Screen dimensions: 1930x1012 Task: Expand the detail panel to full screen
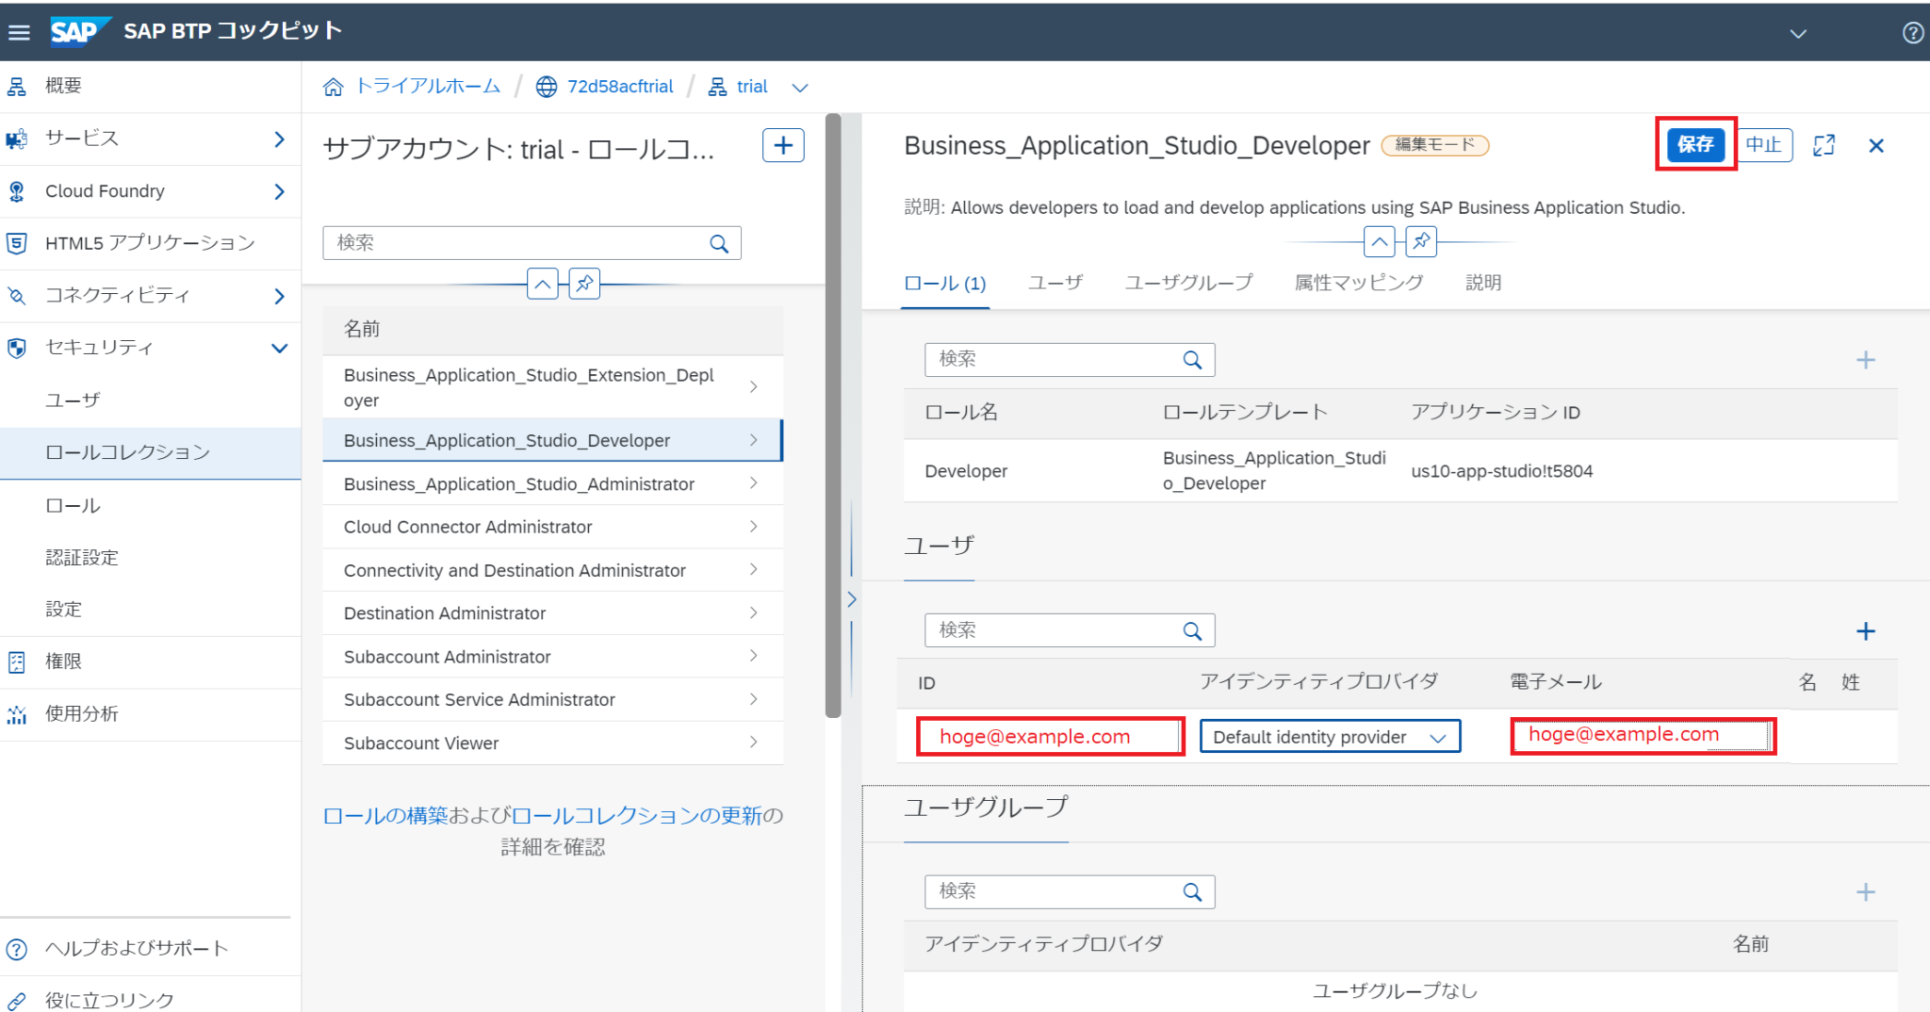click(1824, 145)
